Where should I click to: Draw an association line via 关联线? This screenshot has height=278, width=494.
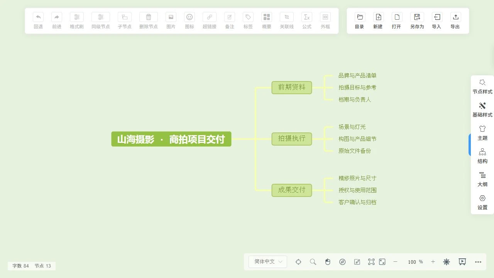click(x=287, y=21)
